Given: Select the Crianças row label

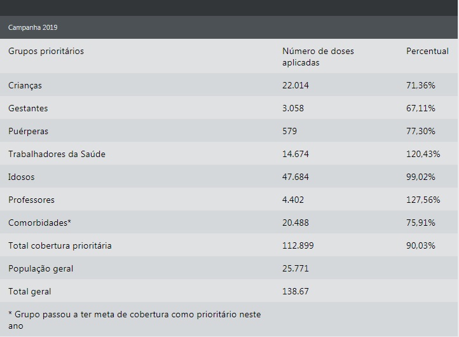Looking at the screenshot, I should click(25, 85).
